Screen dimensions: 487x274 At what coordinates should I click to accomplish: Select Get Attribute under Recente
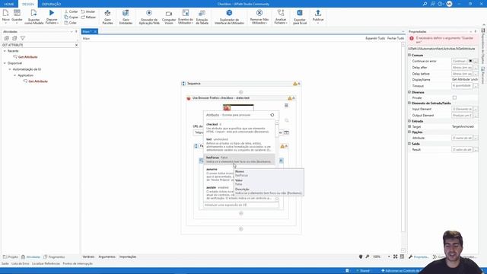coord(27,57)
